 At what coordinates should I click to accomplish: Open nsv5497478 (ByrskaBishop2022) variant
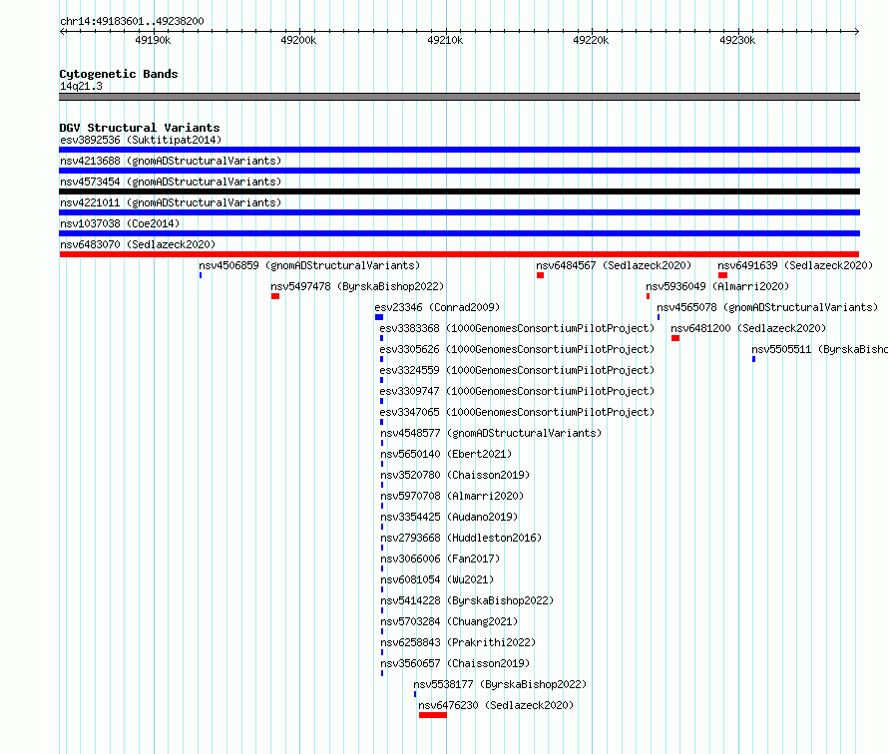[x=357, y=286]
